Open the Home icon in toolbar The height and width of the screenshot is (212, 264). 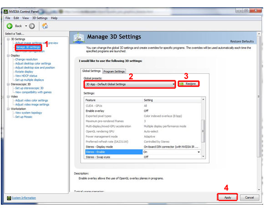[45, 26]
